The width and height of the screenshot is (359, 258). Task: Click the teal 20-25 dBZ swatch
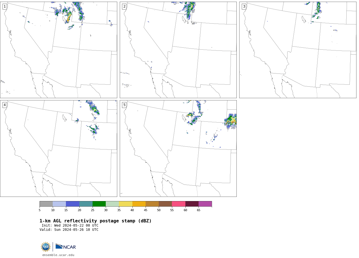tap(86, 204)
